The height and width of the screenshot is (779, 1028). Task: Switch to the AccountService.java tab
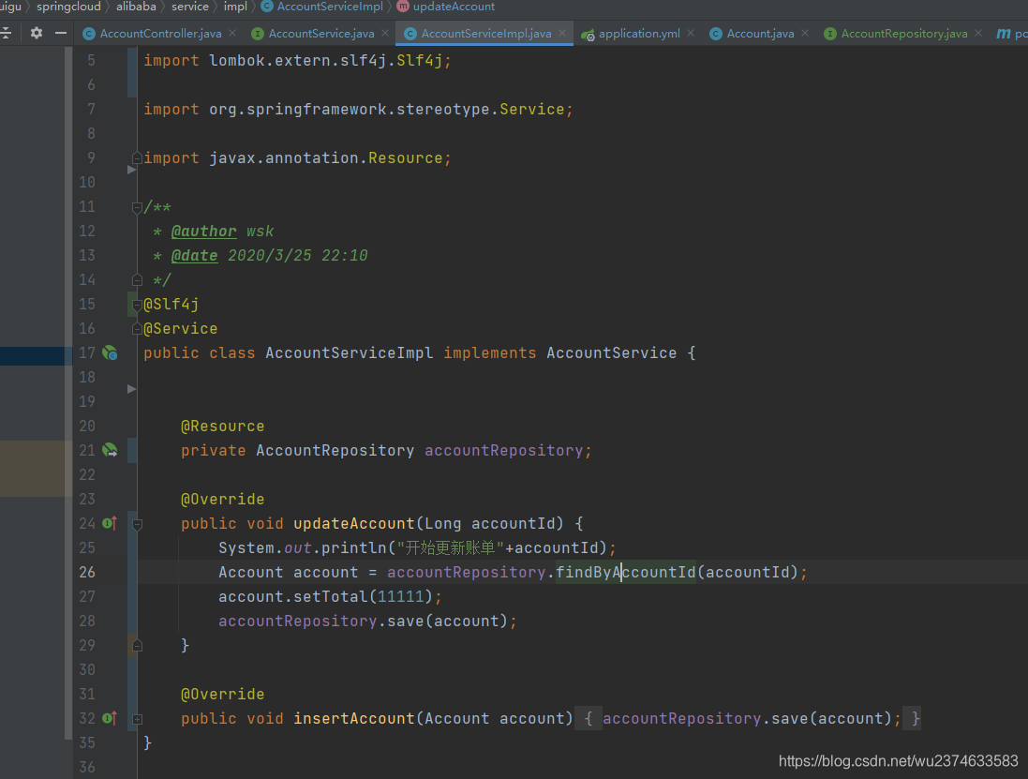[321, 34]
